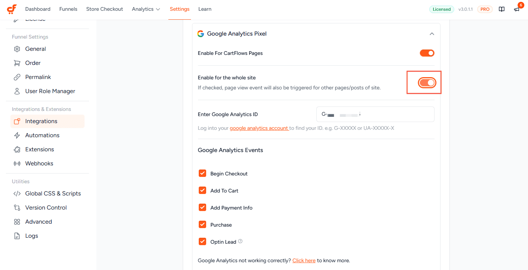Open the Store Checkout tab
Image resolution: width=528 pixels, height=270 pixels.
click(x=105, y=9)
